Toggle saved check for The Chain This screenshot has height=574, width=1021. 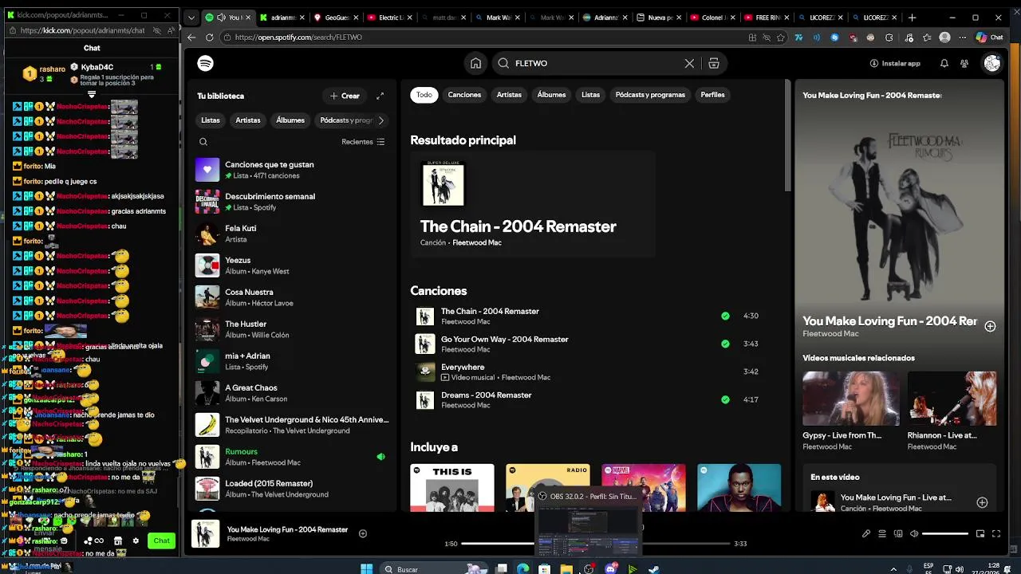(725, 316)
